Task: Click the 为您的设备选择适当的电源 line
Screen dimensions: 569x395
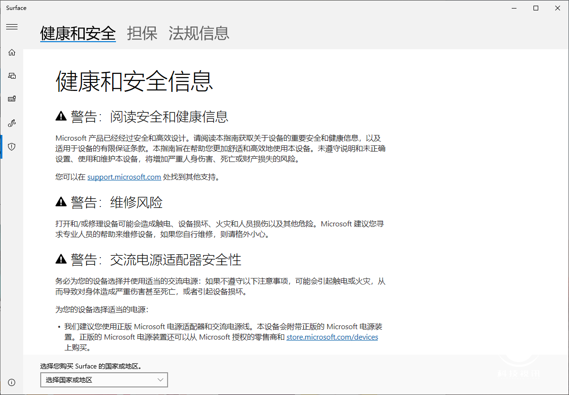Action: point(102,310)
